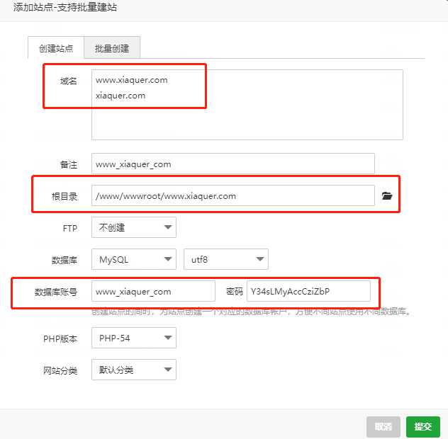The width and height of the screenshot is (448, 439).
Task: Open the MySQL database dropdown
Action: [134, 259]
